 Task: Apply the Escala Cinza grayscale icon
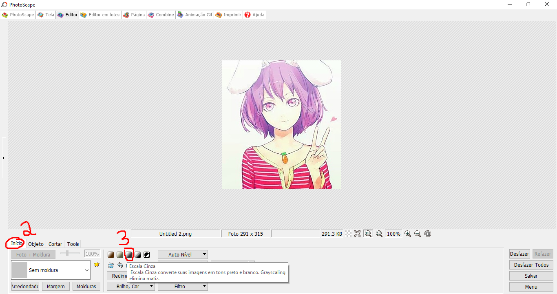click(x=129, y=255)
